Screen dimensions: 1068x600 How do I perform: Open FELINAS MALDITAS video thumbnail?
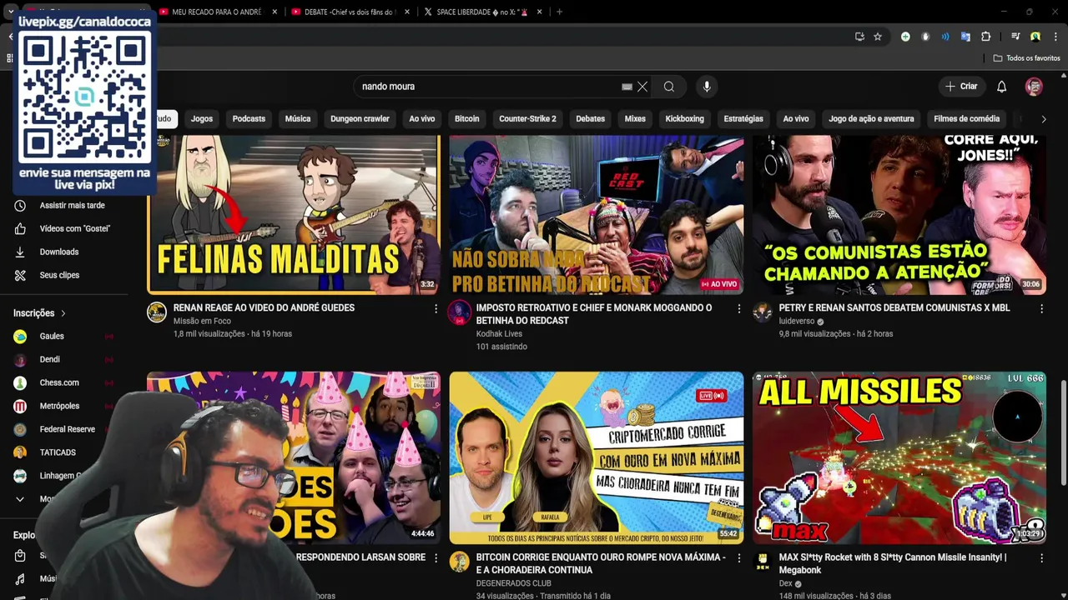tap(294, 215)
